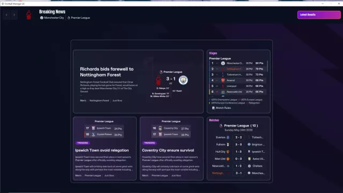The height and width of the screenshot is (193, 343).
Task: Click the Match Rules icon
Action: pyautogui.click(x=213, y=108)
